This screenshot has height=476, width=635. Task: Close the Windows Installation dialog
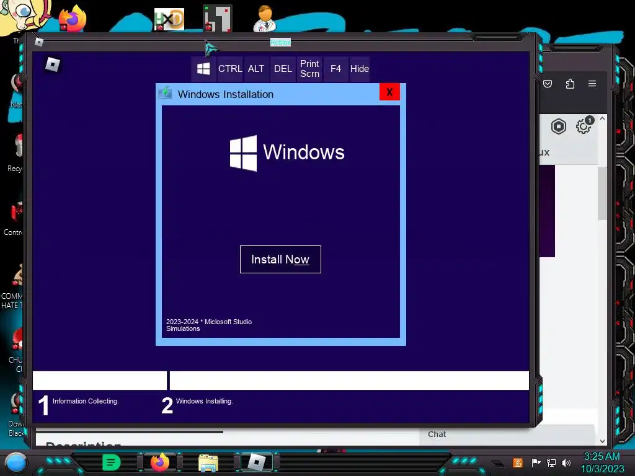tap(389, 92)
